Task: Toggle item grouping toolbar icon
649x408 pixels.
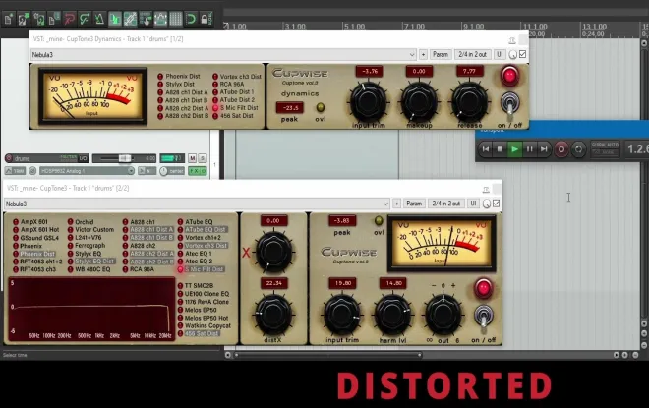Action: coord(130,19)
